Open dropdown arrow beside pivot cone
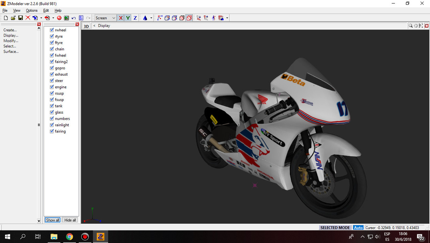430x243 pixels. pyautogui.click(x=151, y=18)
